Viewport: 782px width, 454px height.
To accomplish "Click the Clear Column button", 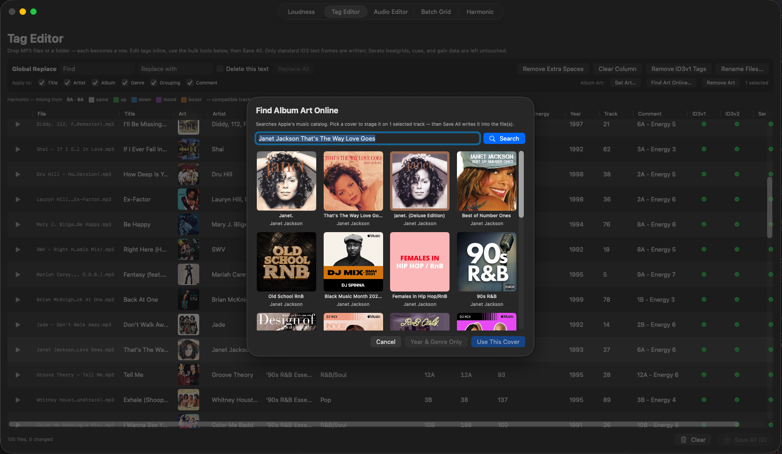I will coord(618,69).
